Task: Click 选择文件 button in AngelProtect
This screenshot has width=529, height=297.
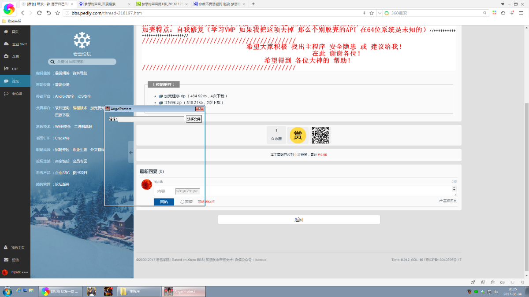Action: pos(194,119)
